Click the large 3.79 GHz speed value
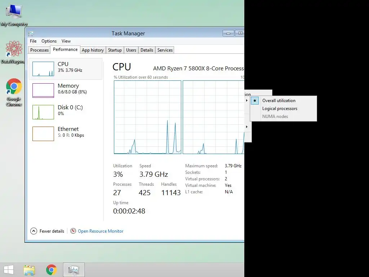 point(154,174)
